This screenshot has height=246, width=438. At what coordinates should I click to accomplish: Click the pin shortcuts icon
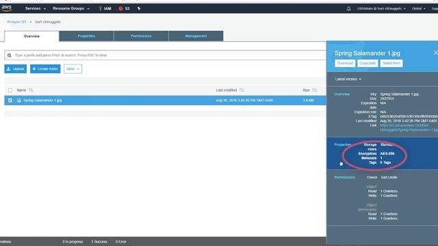[x=139, y=9]
